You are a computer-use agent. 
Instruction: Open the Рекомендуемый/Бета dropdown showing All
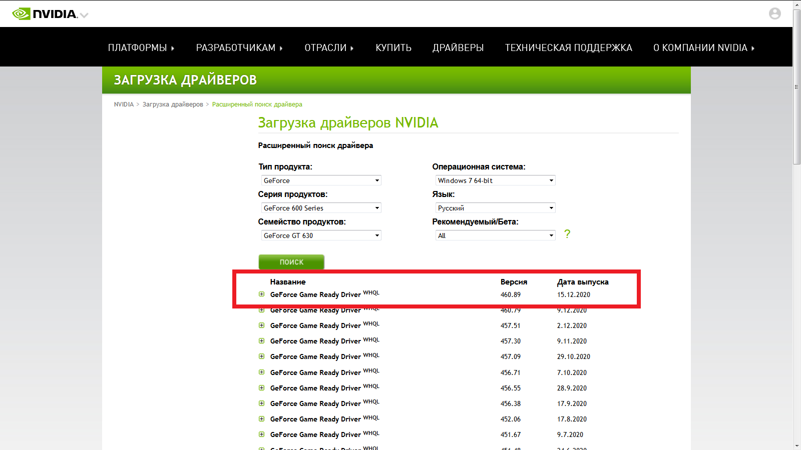click(x=496, y=235)
